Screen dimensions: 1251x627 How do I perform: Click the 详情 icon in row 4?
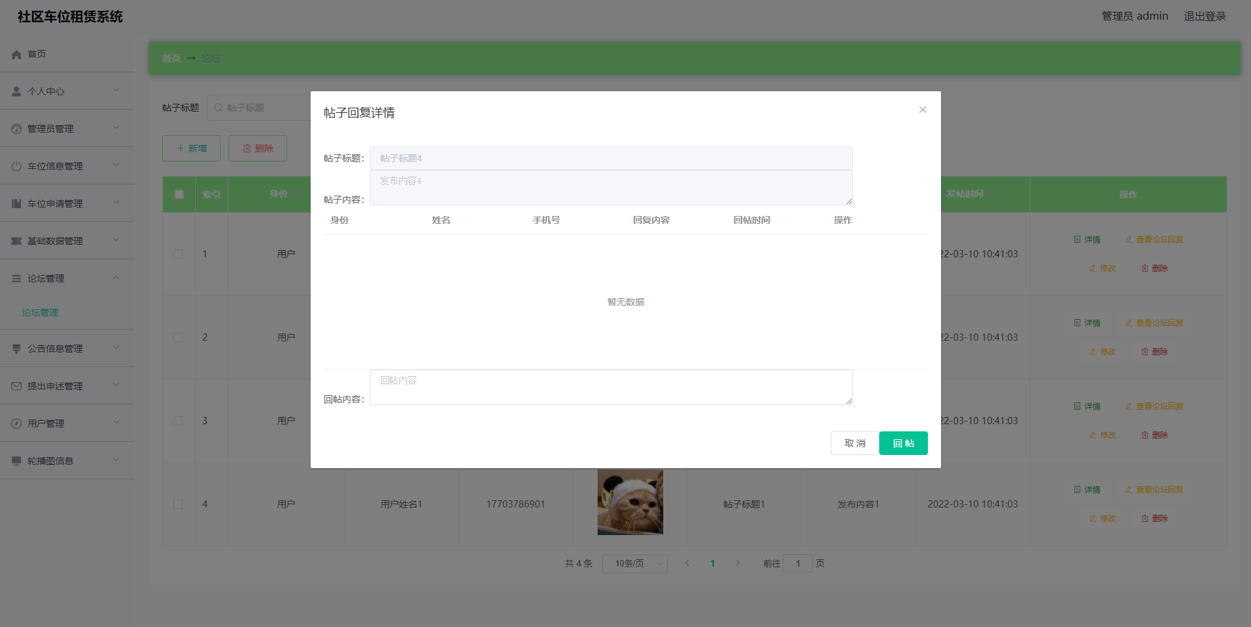1077,490
